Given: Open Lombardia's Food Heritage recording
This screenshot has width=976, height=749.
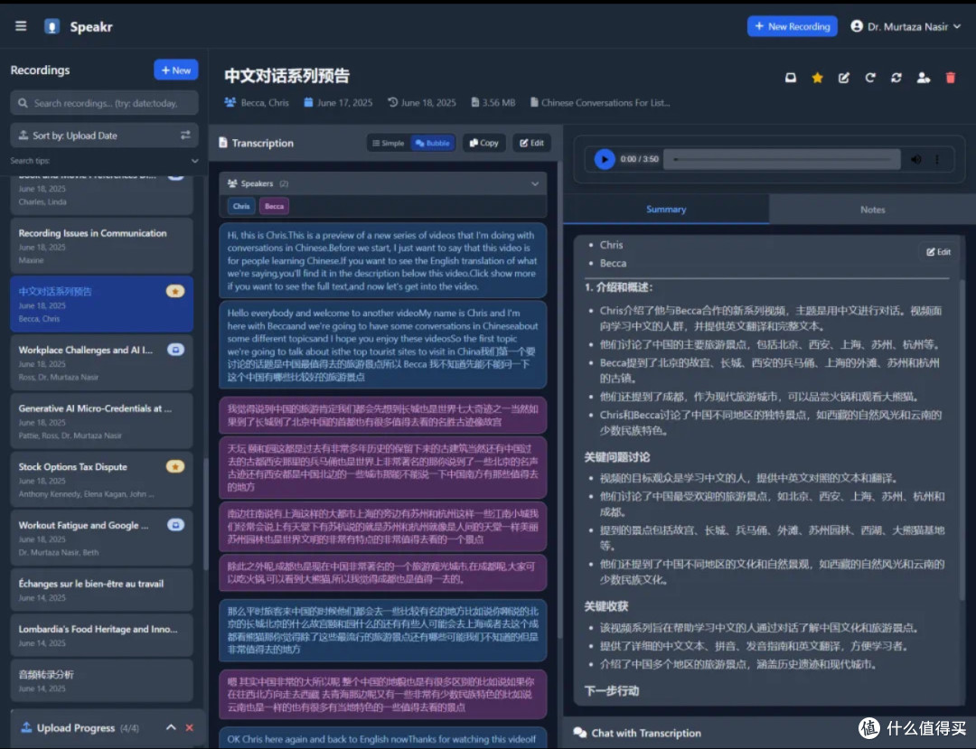Looking at the screenshot, I should (101, 634).
